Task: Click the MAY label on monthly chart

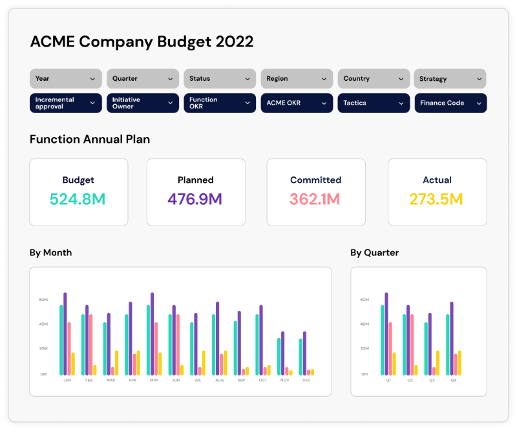Action: tap(154, 380)
